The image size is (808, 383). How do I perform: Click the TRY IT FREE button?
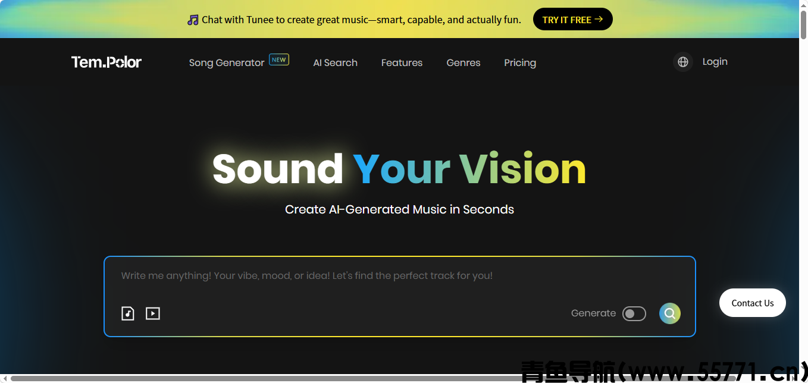tap(573, 19)
